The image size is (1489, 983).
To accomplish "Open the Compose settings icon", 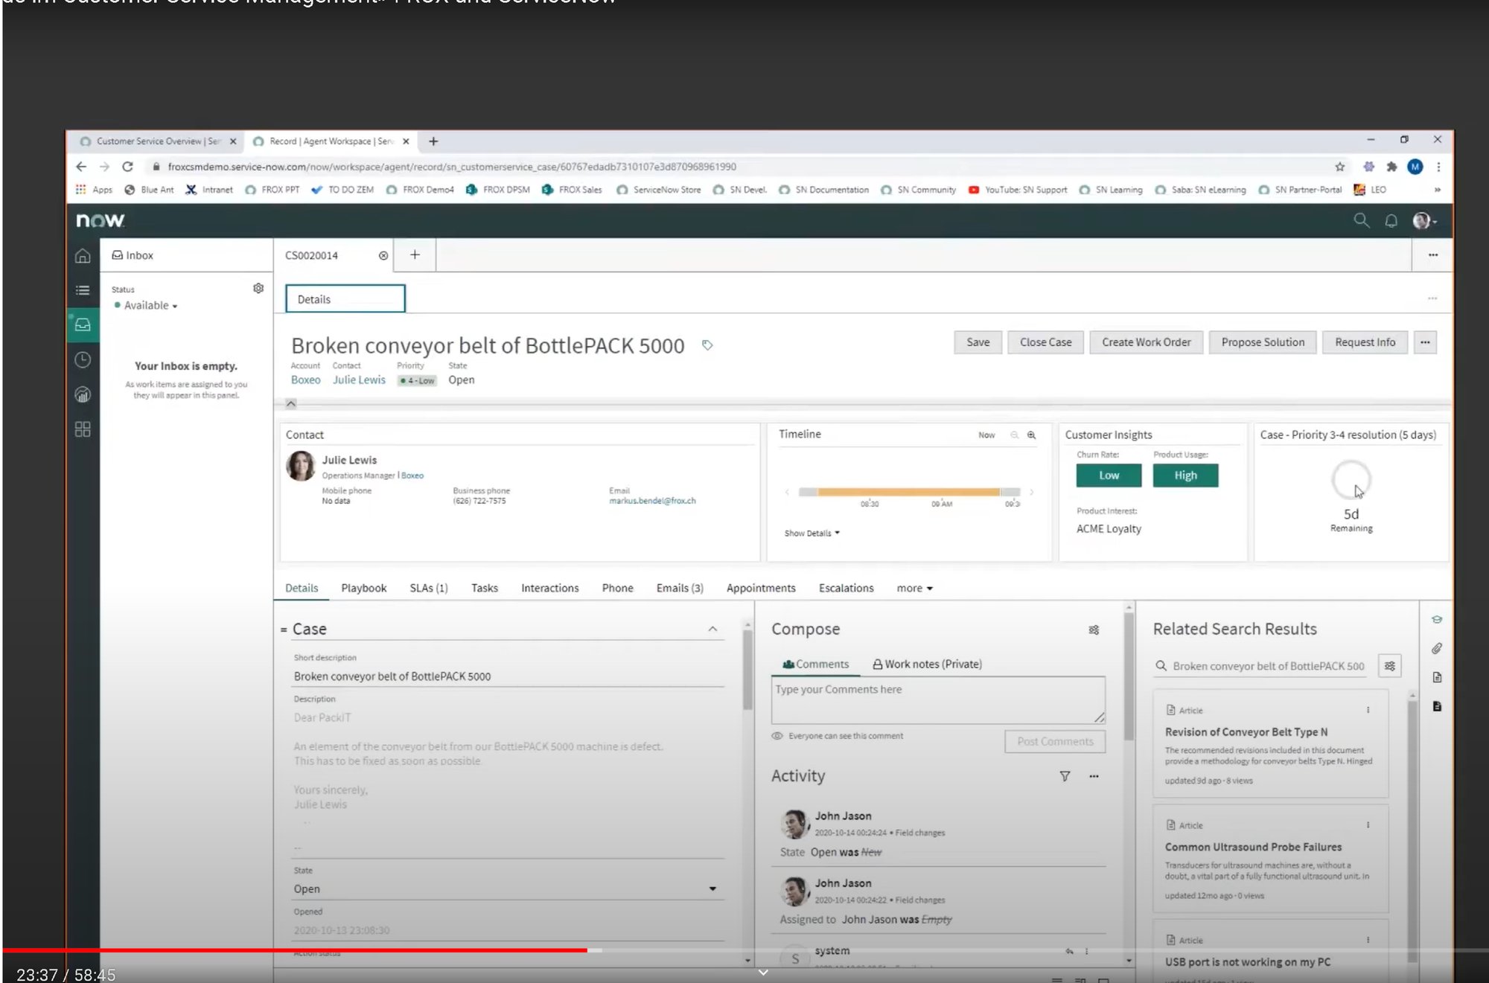I will coord(1094,630).
